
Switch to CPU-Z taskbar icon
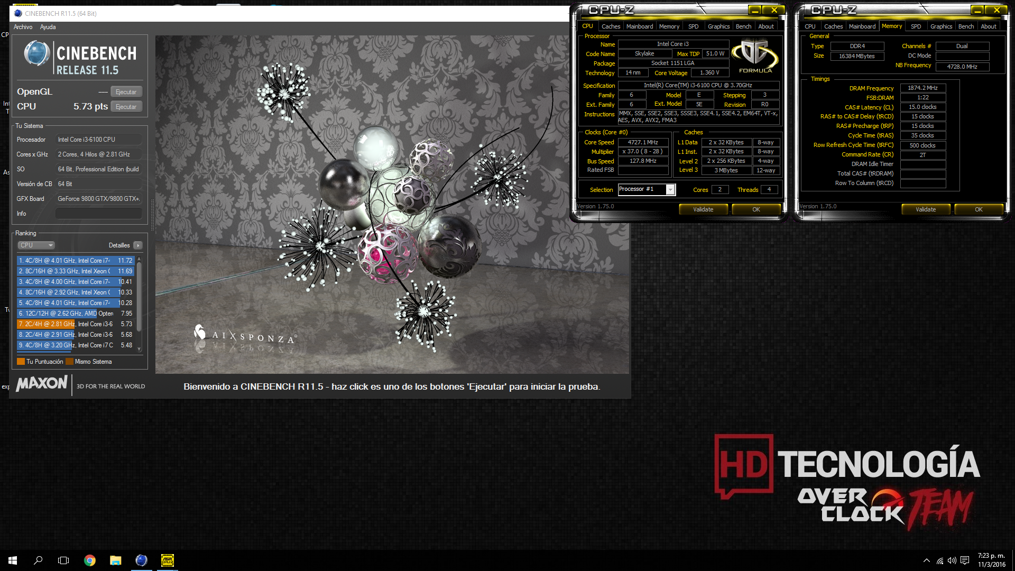[167, 560]
